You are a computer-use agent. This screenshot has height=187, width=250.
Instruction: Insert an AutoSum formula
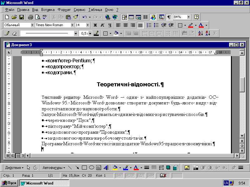tap(215, 33)
